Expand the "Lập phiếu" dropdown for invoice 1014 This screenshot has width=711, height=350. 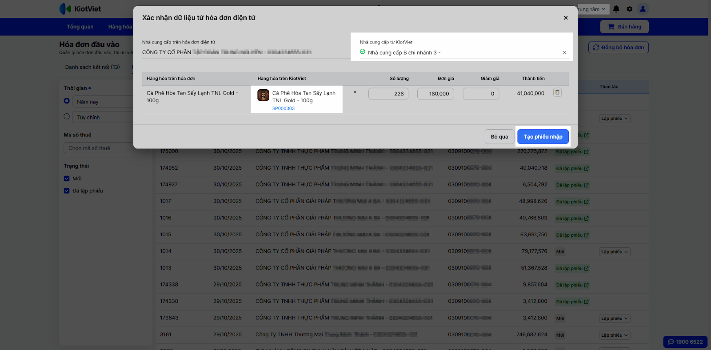coord(615,252)
